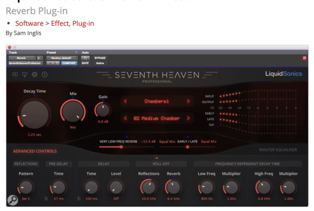
Task: Click the Mix knob
Action: (73, 111)
